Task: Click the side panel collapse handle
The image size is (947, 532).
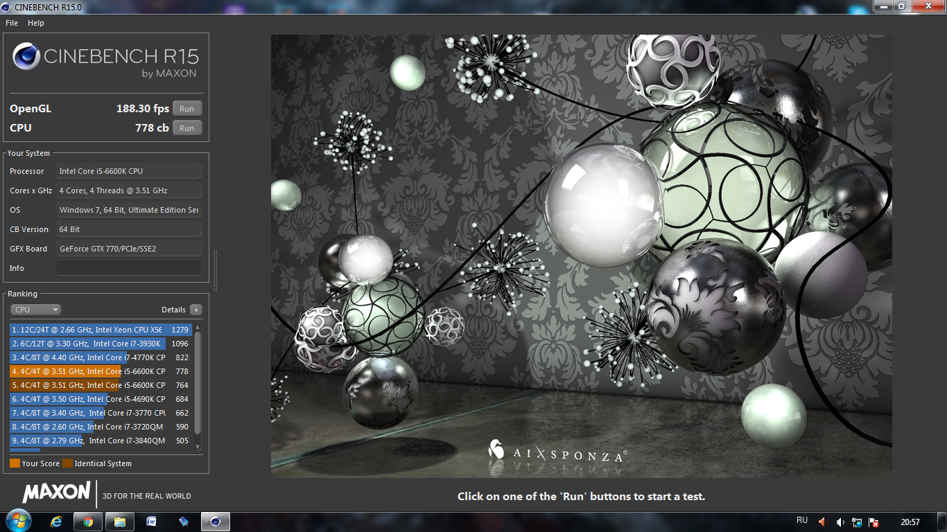Action: (x=215, y=271)
